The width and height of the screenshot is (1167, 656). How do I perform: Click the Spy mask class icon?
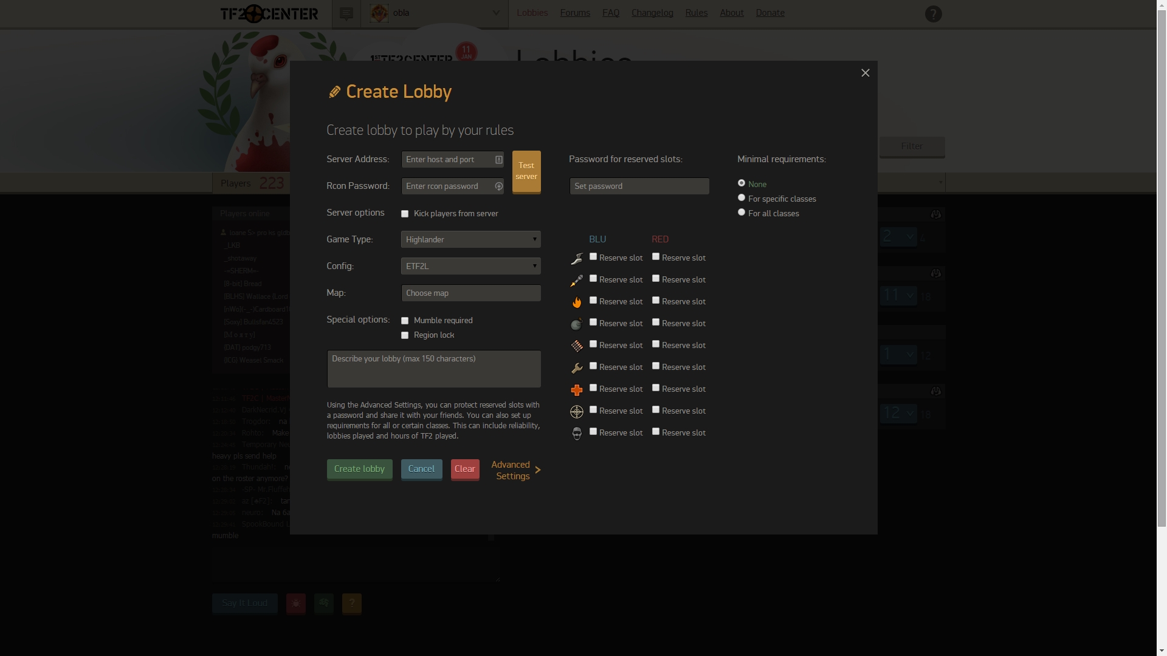tap(577, 434)
